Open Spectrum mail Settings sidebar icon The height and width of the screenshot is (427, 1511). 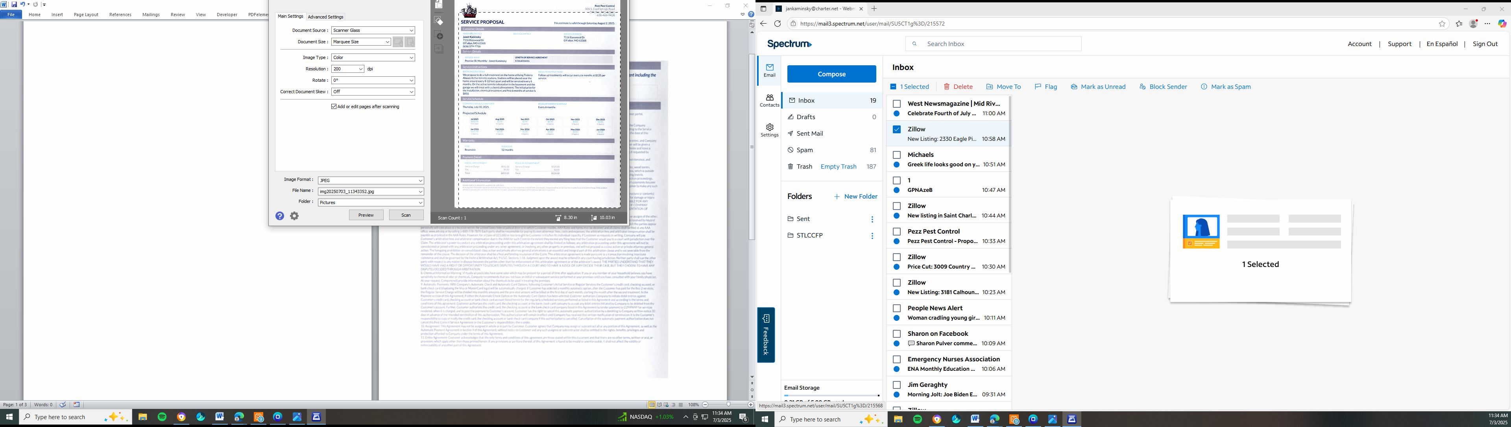coord(769,130)
